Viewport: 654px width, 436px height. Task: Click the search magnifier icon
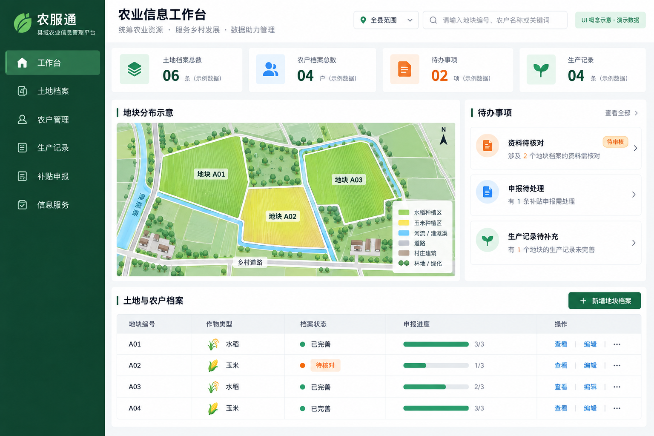pyautogui.click(x=433, y=20)
